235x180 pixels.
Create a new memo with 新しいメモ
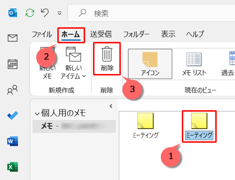[47, 63]
